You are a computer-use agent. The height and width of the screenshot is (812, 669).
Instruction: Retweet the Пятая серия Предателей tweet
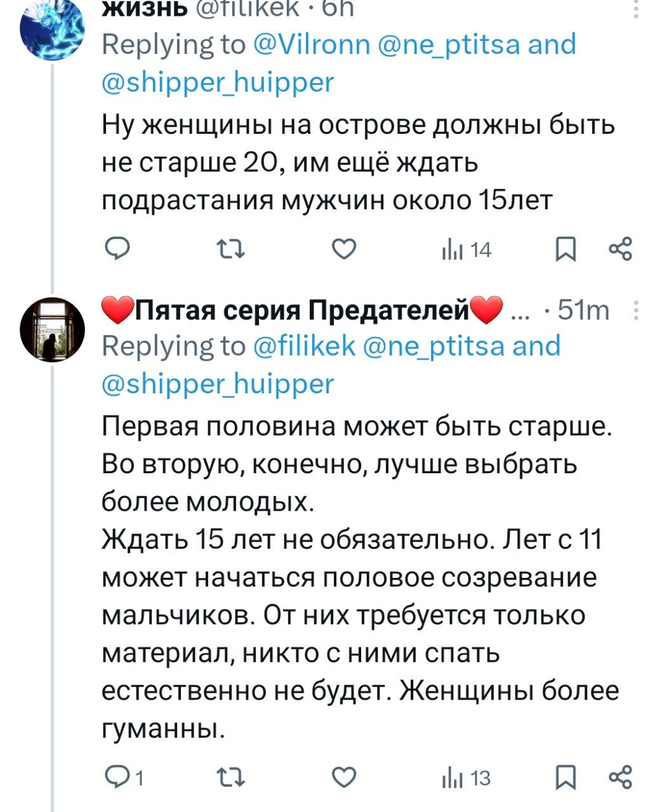point(230,777)
